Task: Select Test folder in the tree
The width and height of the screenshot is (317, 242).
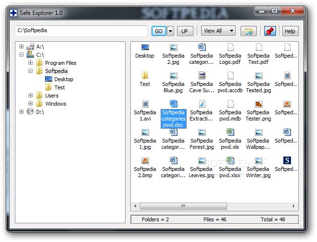Action: click(x=60, y=87)
